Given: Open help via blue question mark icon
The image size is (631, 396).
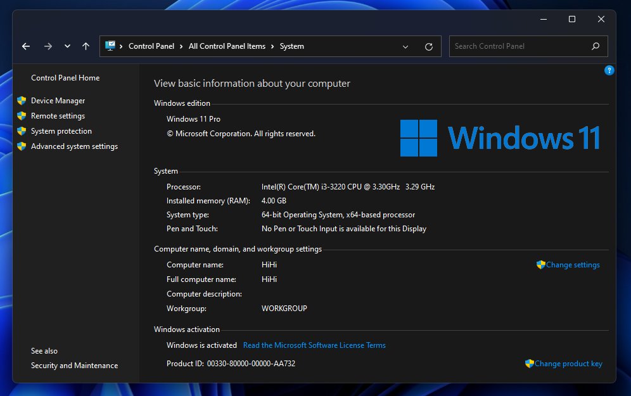Looking at the screenshot, I should pos(609,70).
